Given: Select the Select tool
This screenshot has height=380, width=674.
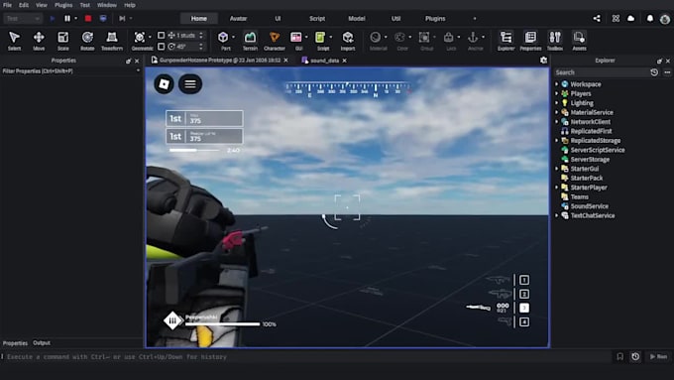Looking at the screenshot, I should [x=14, y=41].
